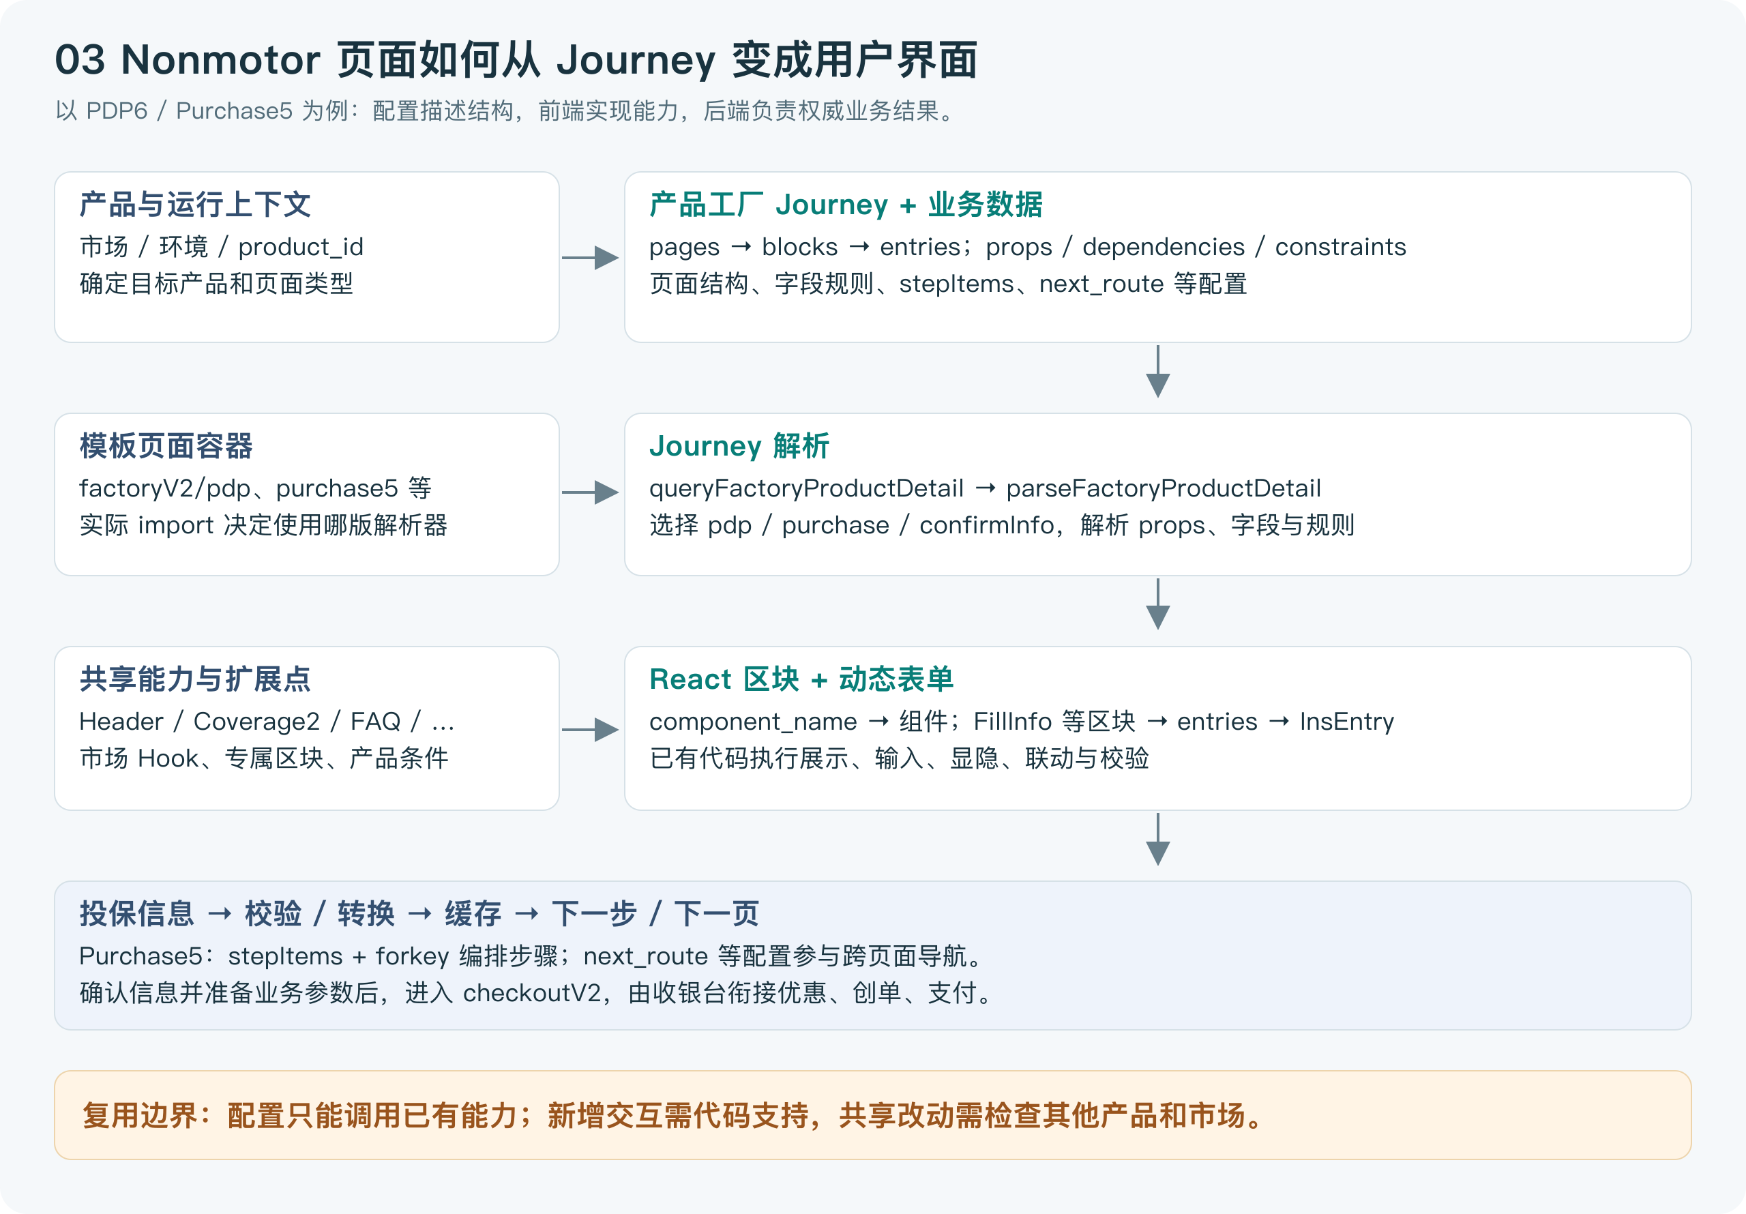Click the subtitle starting "以 PDP6 / Purchase5 为例"
The image size is (1746, 1214).
click(x=505, y=111)
